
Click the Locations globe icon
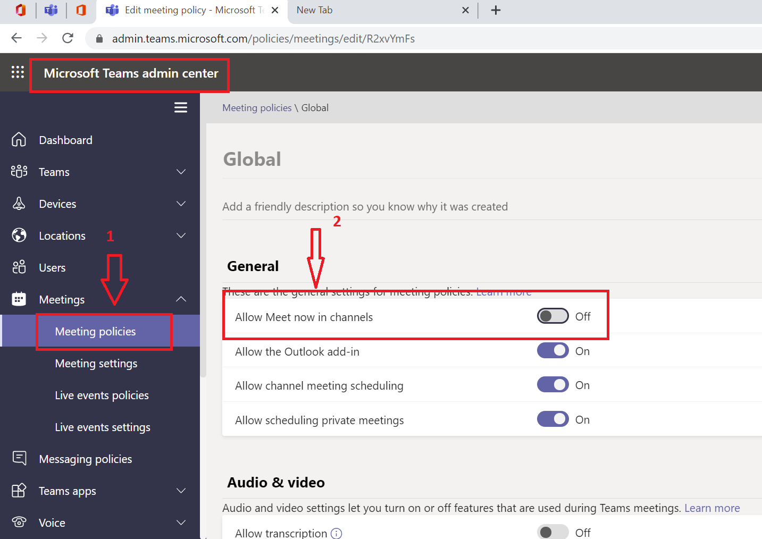click(19, 235)
